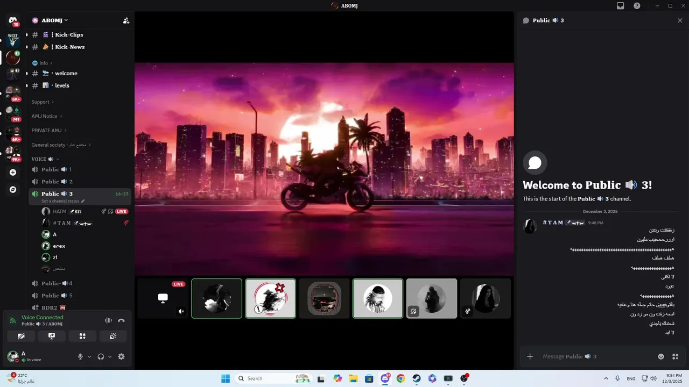This screenshot has height=387, width=689.
Task: Expand Support category
Action: pos(43,102)
